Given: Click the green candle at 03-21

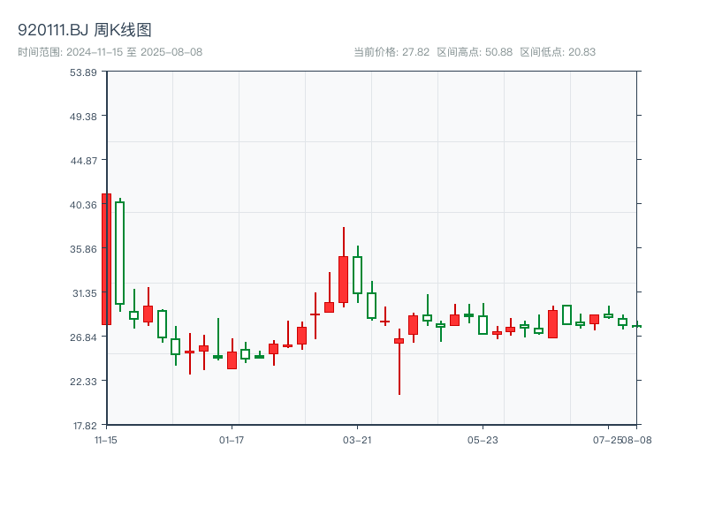Looking at the screenshot, I should 358,275.
